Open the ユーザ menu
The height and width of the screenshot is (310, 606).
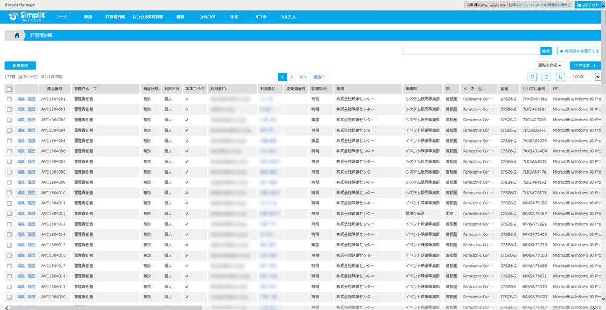[x=61, y=17]
